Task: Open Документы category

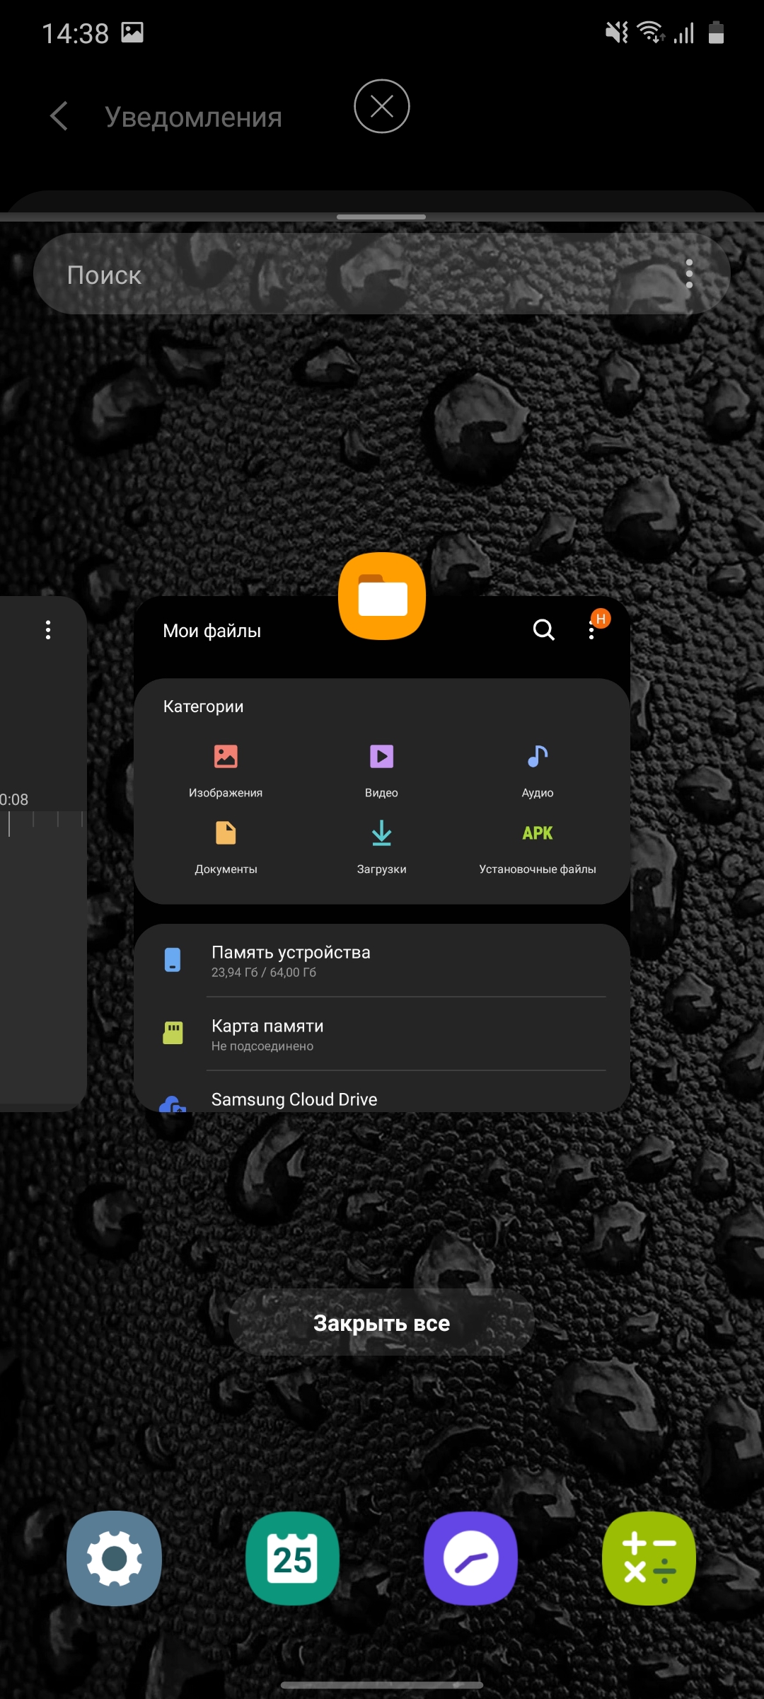Action: click(226, 846)
